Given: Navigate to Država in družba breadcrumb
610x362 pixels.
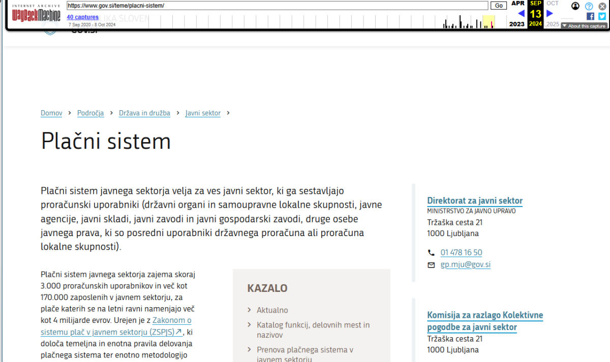Looking at the screenshot, I should [144, 113].
